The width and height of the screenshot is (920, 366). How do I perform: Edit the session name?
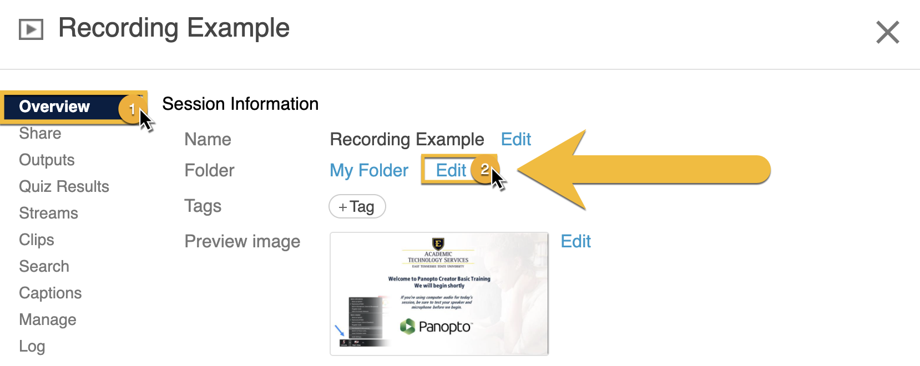pos(516,139)
